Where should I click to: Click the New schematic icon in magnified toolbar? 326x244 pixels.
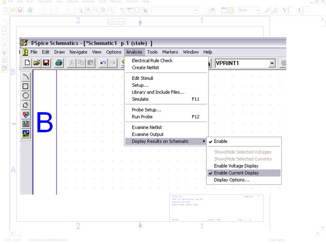pos(27,63)
